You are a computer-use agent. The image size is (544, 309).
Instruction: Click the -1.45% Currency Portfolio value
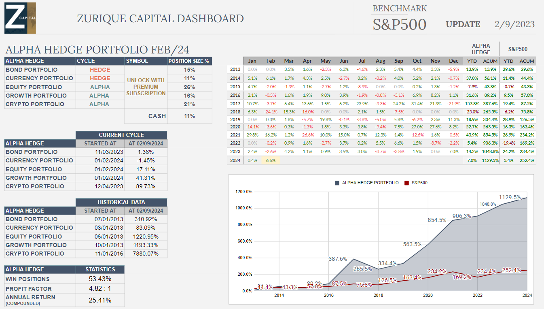pyautogui.click(x=146, y=160)
